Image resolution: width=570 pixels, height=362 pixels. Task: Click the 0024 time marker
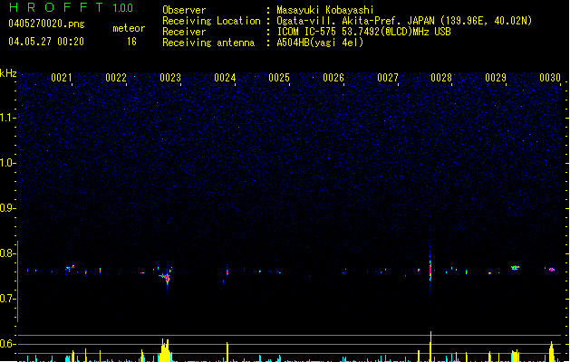tap(225, 78)
